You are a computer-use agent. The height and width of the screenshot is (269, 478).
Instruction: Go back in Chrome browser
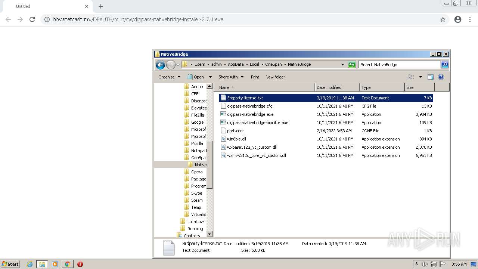click(x=8, y=19)
